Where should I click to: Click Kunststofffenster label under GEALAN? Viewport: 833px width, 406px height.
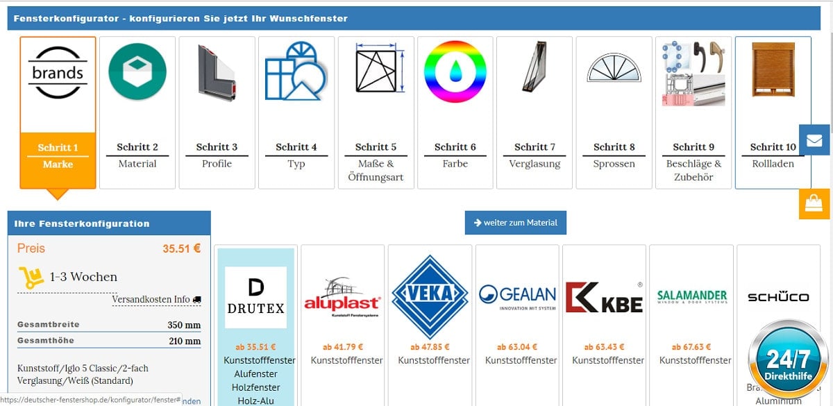521,360
